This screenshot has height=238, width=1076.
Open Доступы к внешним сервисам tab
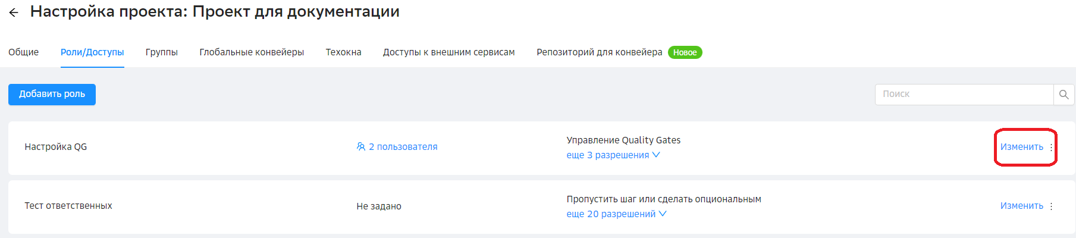448,52
